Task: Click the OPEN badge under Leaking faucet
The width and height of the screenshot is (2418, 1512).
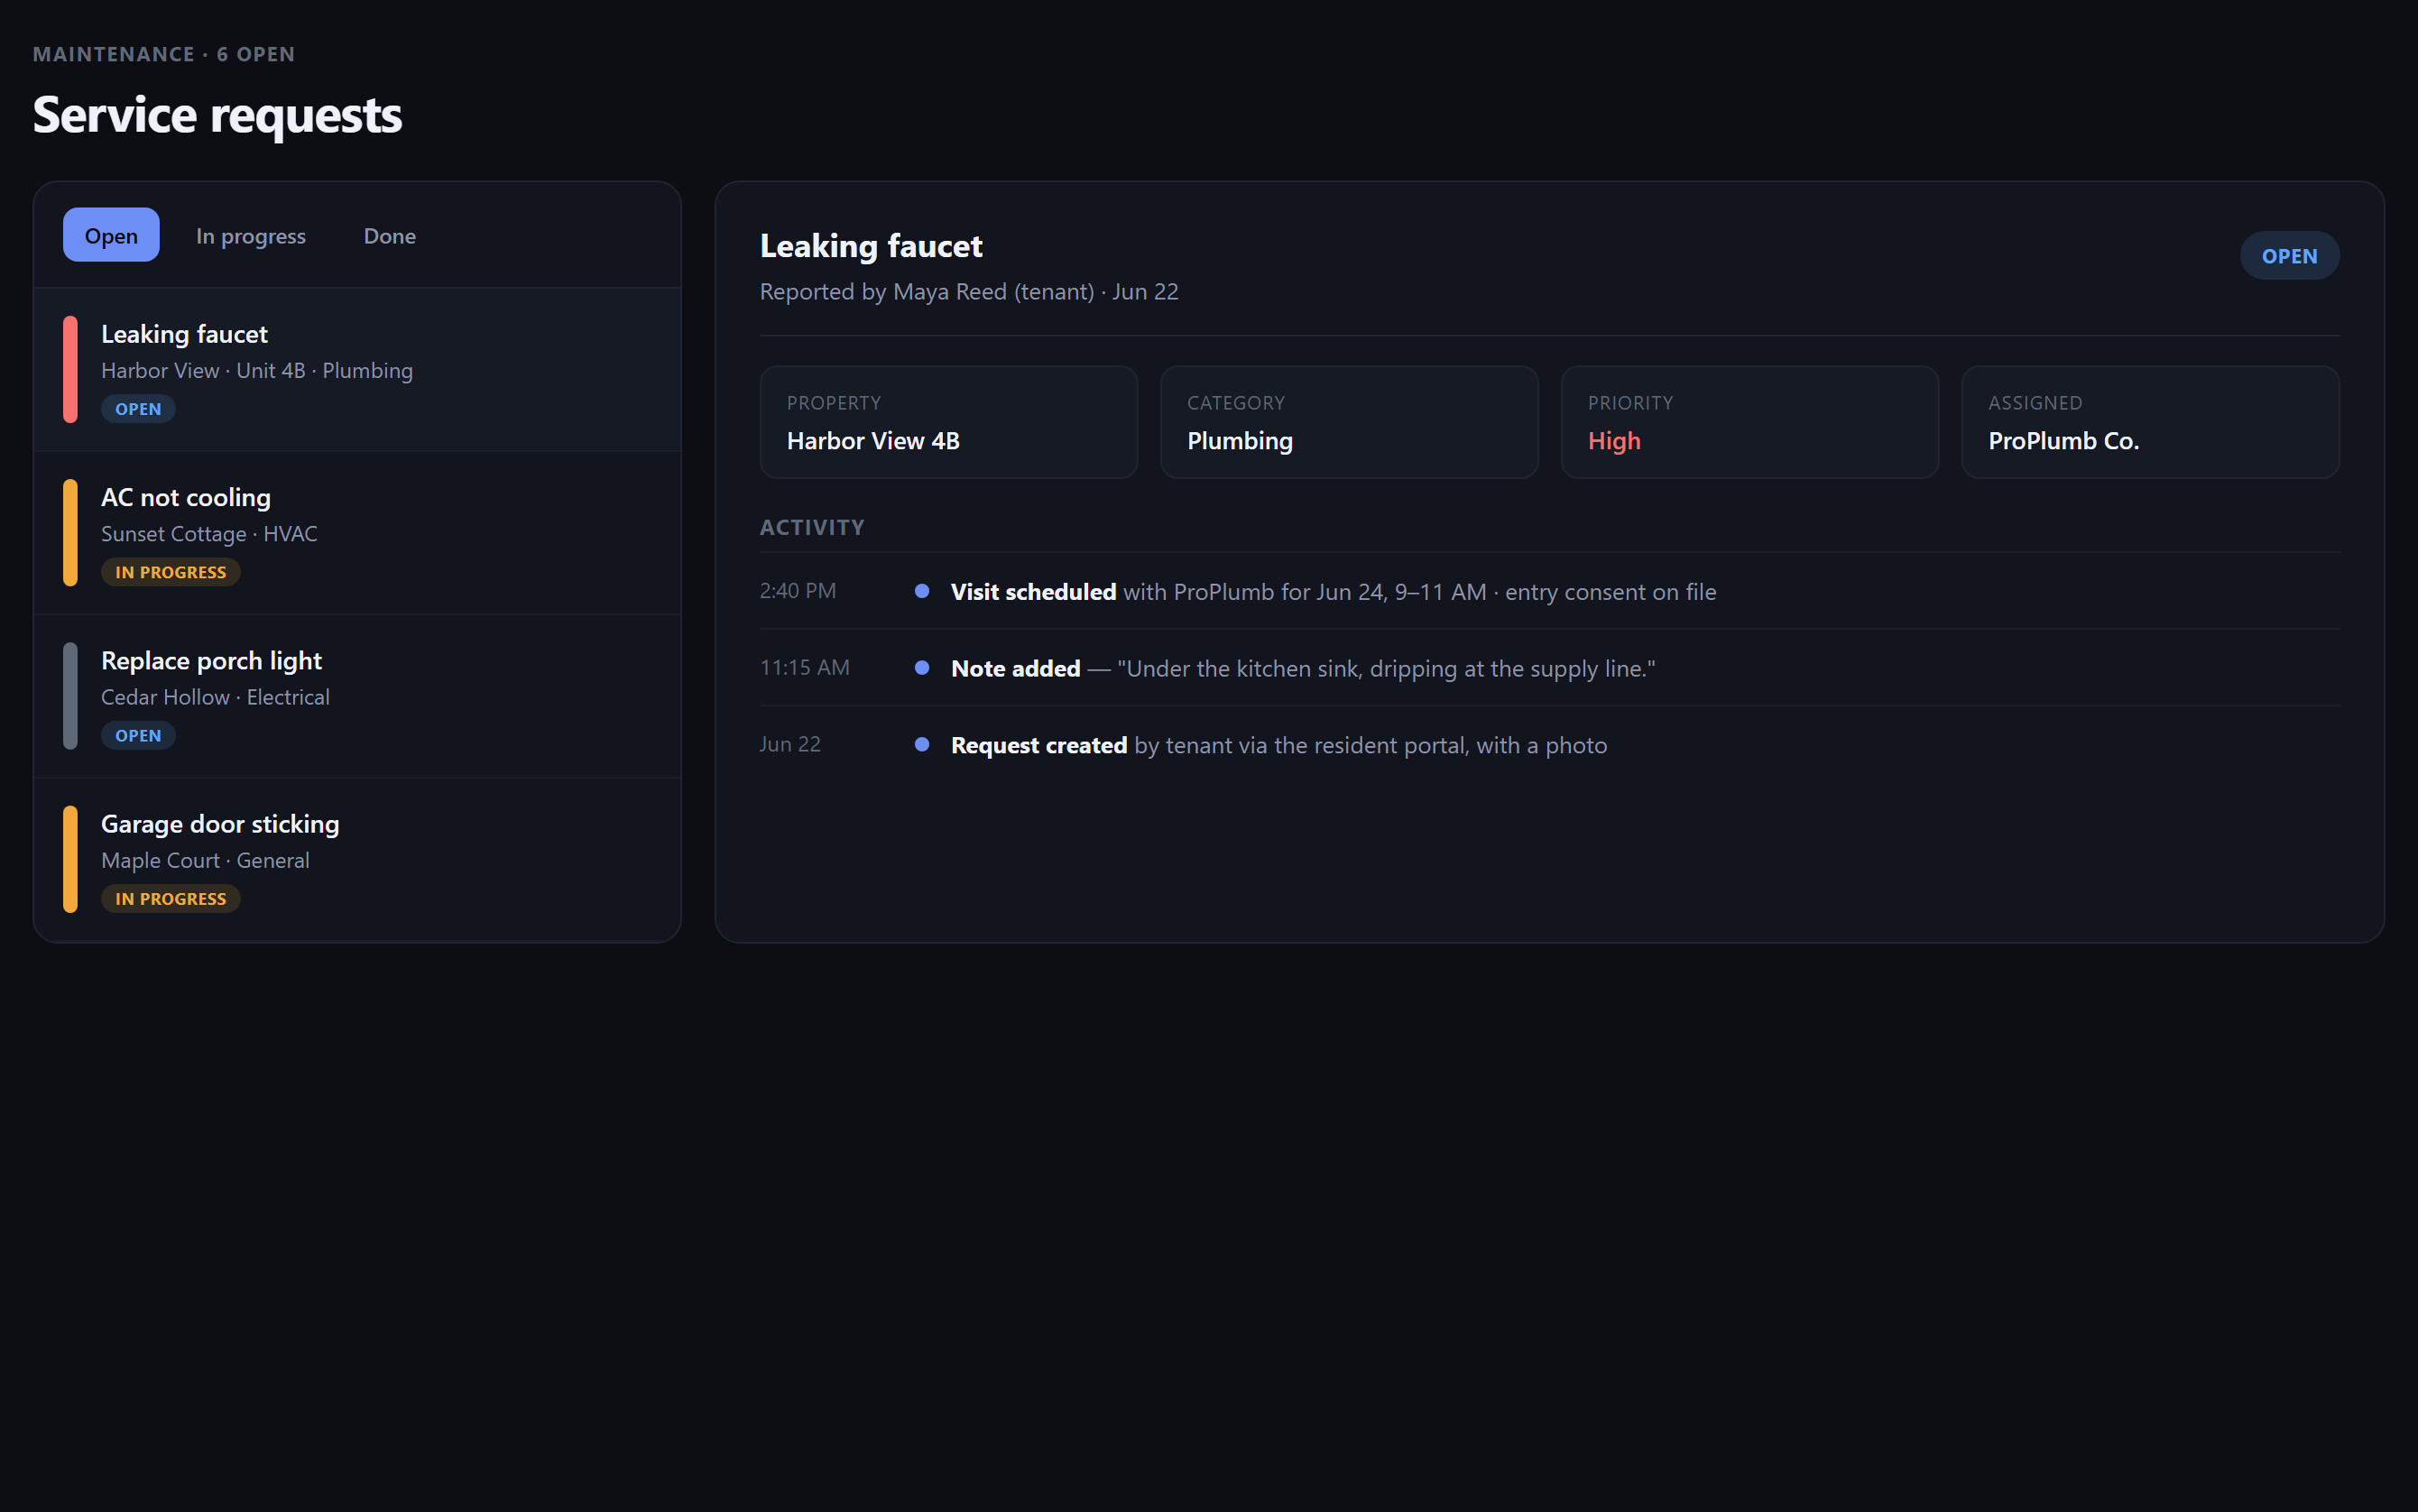Action: [x=138, y=409]
